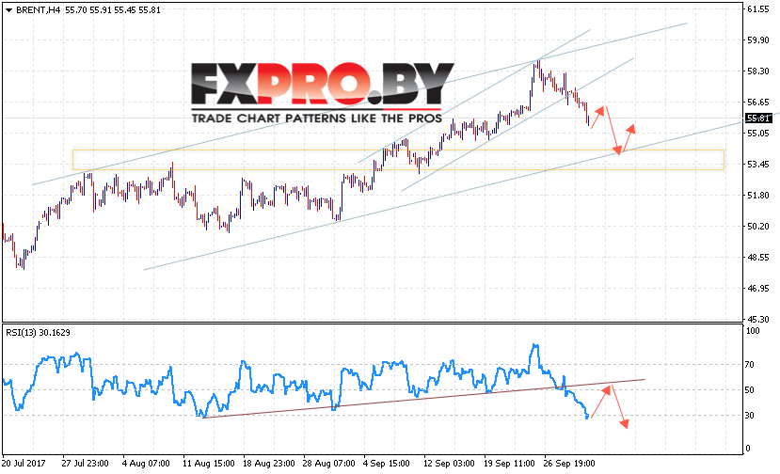Select the 45.30 price axis value
This screenshot has width=780, height=474.
click(x=758, y=320)
